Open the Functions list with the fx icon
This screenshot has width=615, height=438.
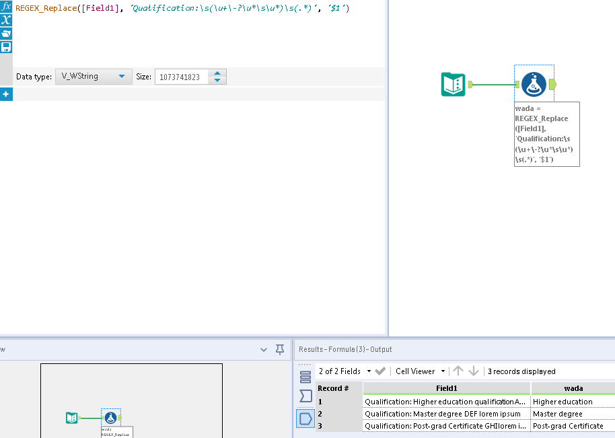tap(7, 7)
